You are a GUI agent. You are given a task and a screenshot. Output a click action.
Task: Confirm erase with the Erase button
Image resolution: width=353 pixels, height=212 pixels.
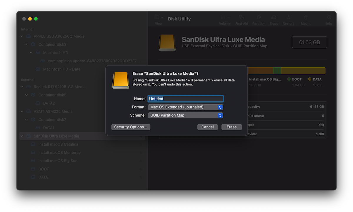[x=232, y=127]
